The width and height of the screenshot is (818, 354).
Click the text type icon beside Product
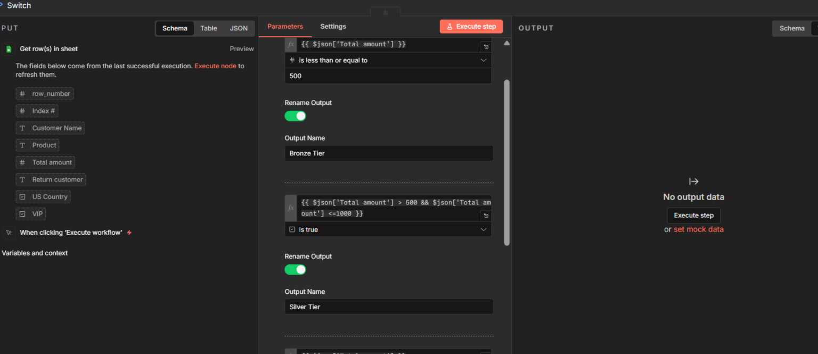22,145
